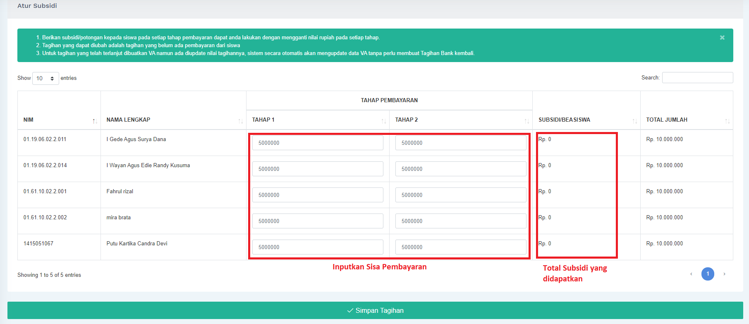Sort by Total Jumlah column
Screen dimensions: 749x324
(686, 120)
